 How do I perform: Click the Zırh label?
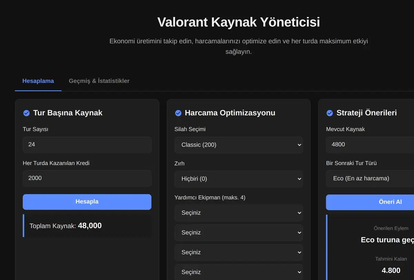tap(179, 163)
